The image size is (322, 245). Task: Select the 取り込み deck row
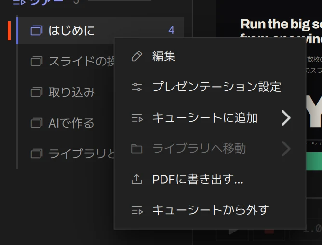(x=65, y=92)
